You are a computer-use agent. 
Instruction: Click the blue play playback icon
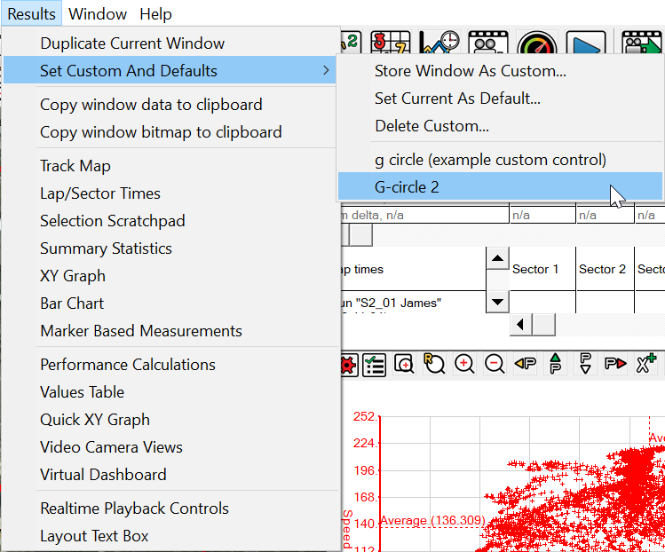[585, 44]
